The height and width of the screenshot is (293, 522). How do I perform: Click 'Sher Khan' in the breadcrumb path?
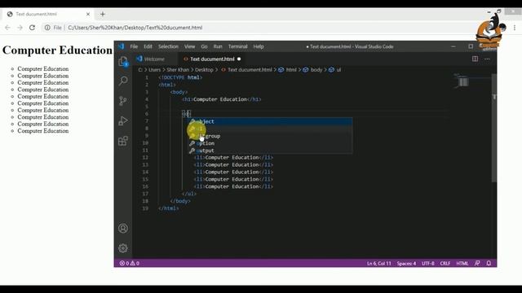tap(178, 70)
